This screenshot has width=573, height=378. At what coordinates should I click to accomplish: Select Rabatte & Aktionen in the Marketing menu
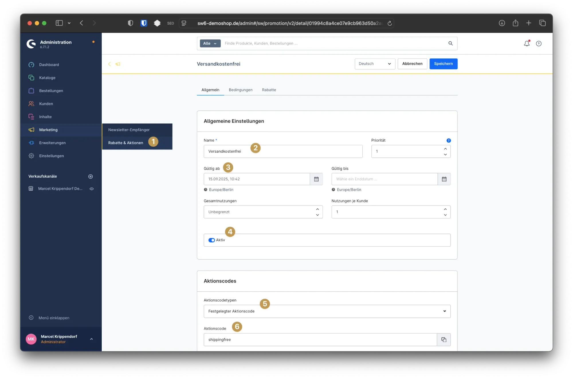coord(125,142)
